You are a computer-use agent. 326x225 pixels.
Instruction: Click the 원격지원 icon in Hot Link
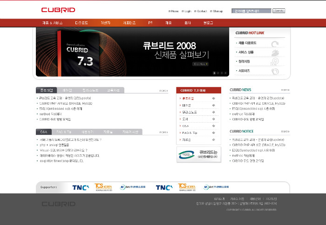(275, 61)
